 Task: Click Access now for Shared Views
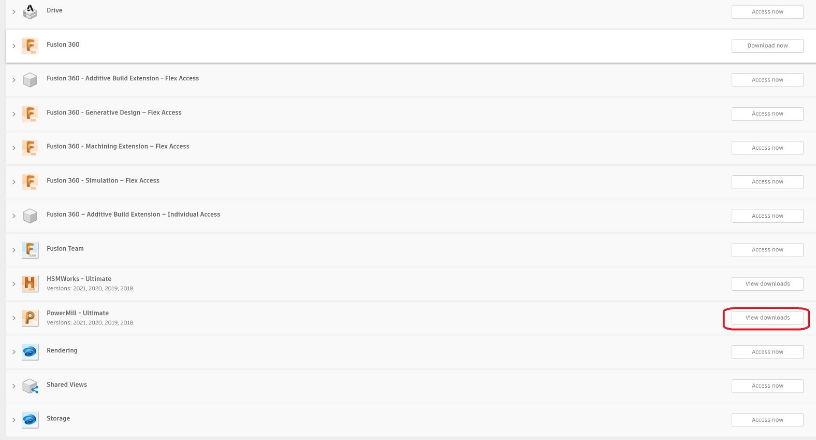pos(767,386)
